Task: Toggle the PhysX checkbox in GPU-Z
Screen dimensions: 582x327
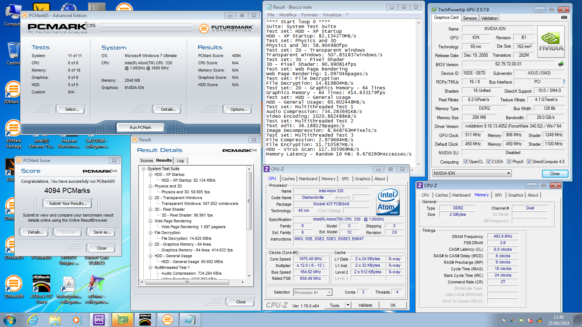Action: pyautogui.click(x=509, y=162)
